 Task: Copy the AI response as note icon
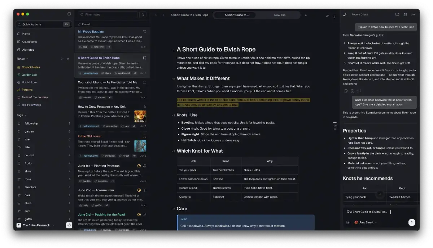click(346, 91)
